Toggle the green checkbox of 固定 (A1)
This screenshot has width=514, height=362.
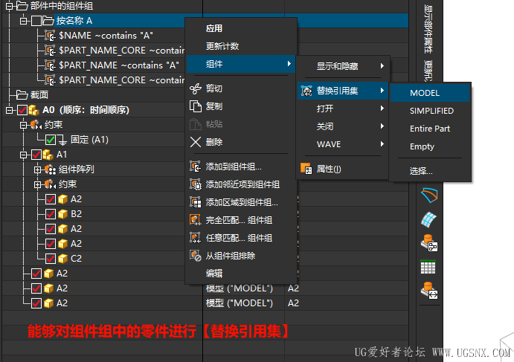tap(51, 140)
